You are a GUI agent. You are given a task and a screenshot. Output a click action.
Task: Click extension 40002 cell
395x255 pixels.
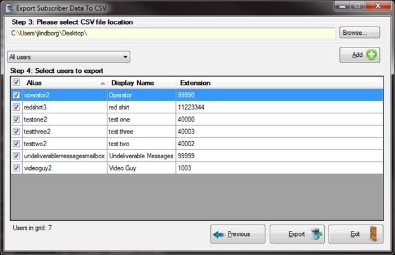pyautogui.click(x=279, y=144)
